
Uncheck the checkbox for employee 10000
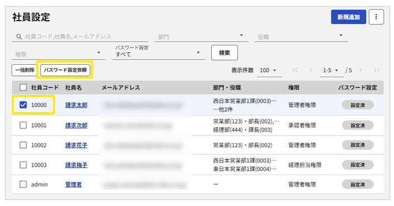[23, 105]
